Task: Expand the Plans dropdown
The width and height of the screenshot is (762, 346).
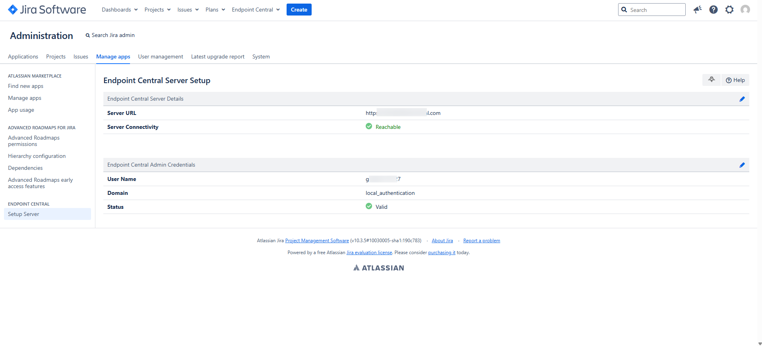Action: pyautogui.click(x=215, y=10)
